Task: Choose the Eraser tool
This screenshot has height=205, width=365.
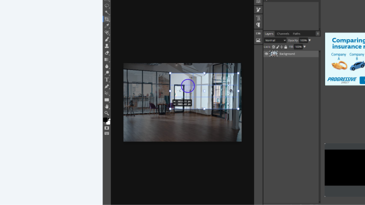Action: [x=107, y=53]
